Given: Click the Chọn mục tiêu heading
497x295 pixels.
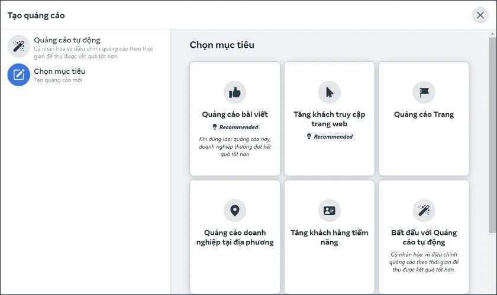Looking at the screenshot, I should (222, 45).
